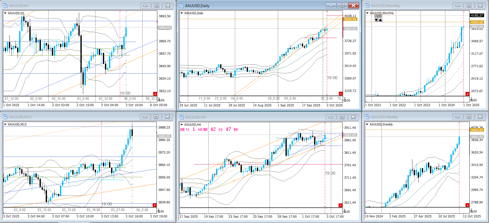Image resolution: width=489 pixels, height=223 pixels.
Task: Click the chart icon in the XAUUSD,Daily title bar
Action: [x=182, y=6]
